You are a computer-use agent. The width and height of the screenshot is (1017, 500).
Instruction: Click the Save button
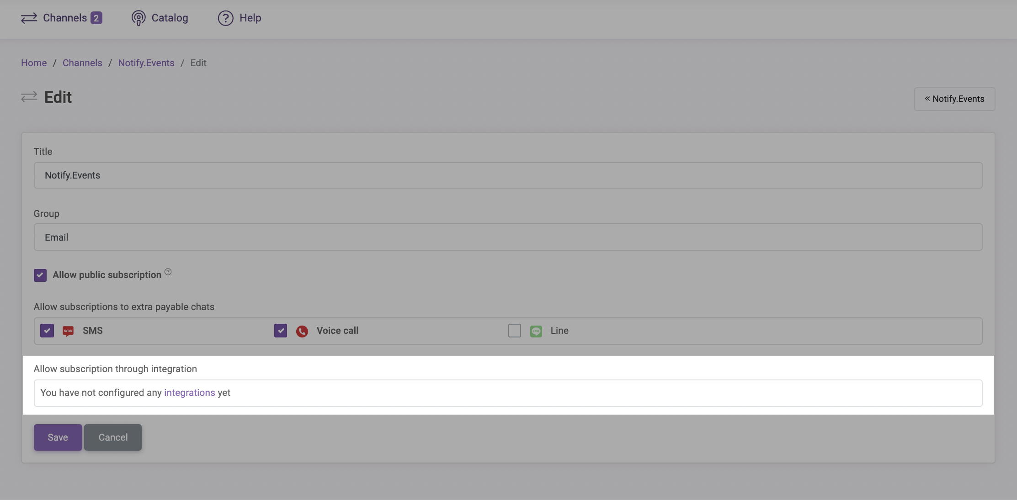click(x=58, y=437)
